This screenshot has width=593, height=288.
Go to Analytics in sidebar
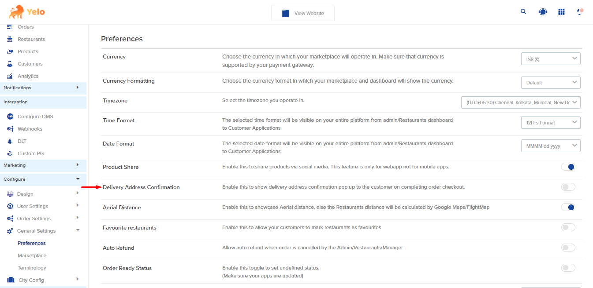coord(28,76)
